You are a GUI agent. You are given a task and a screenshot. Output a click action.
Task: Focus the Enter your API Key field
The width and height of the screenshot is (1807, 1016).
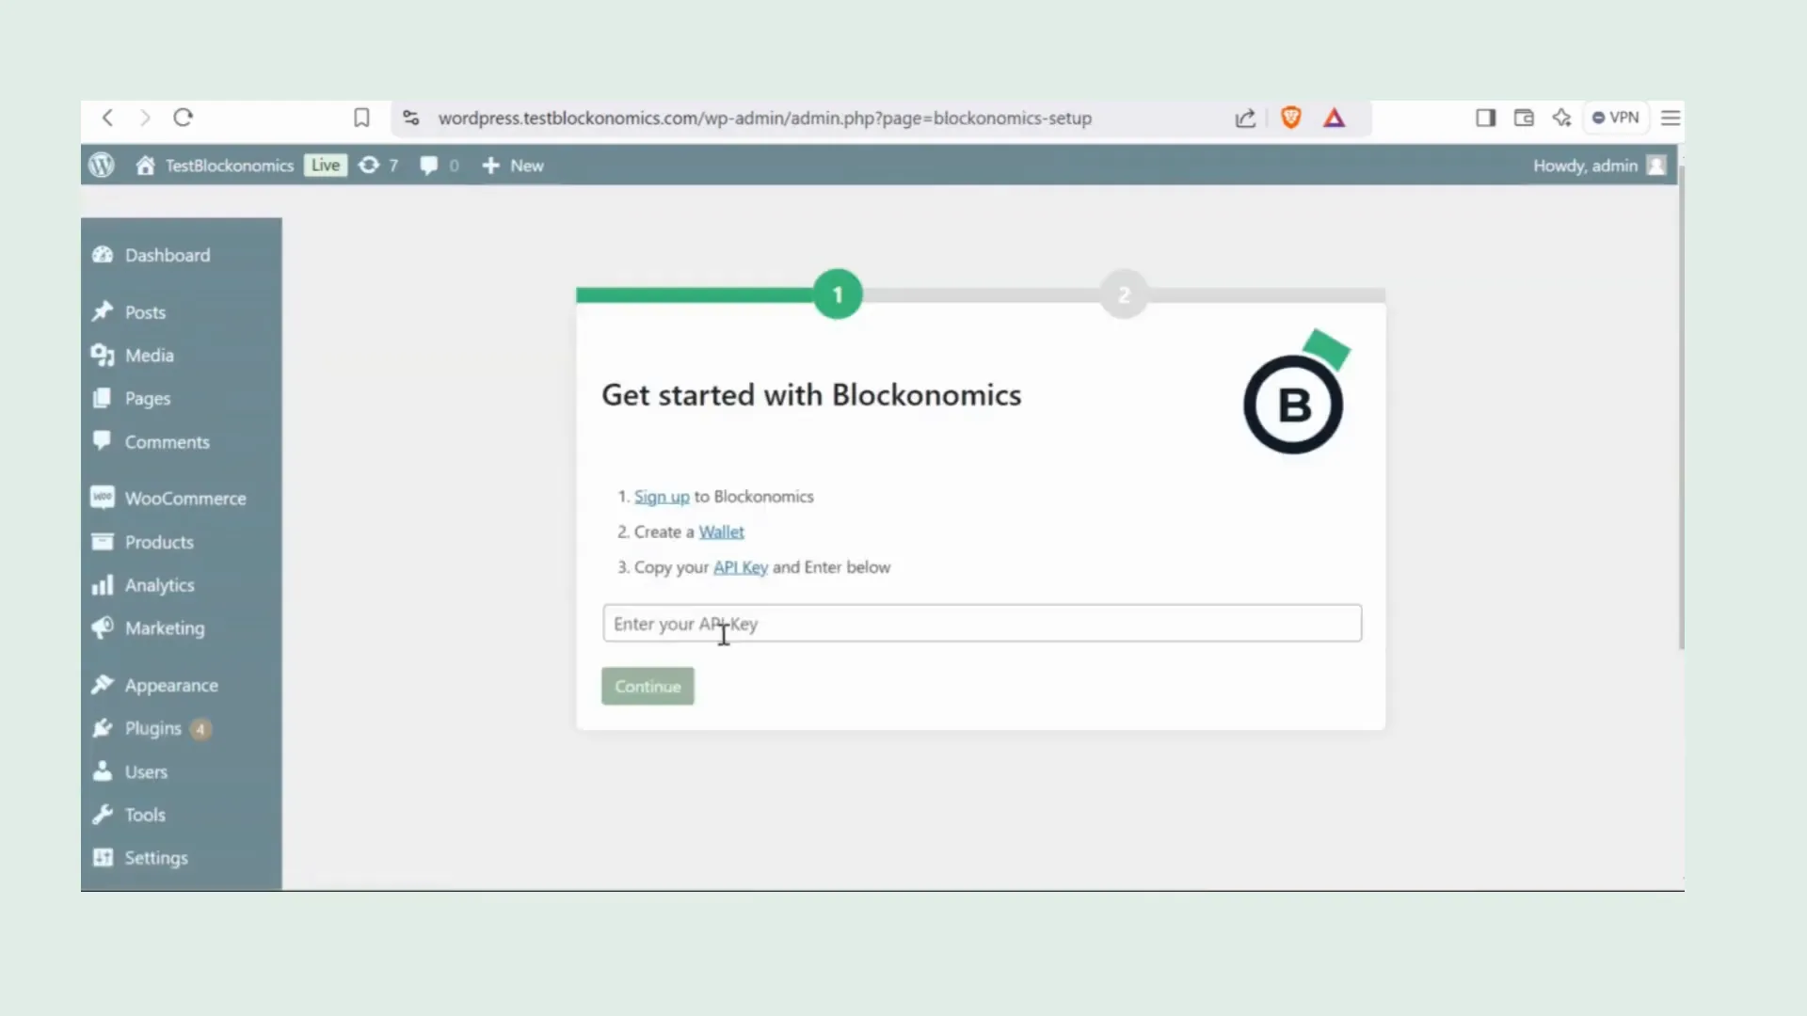(x=982, y=624)
